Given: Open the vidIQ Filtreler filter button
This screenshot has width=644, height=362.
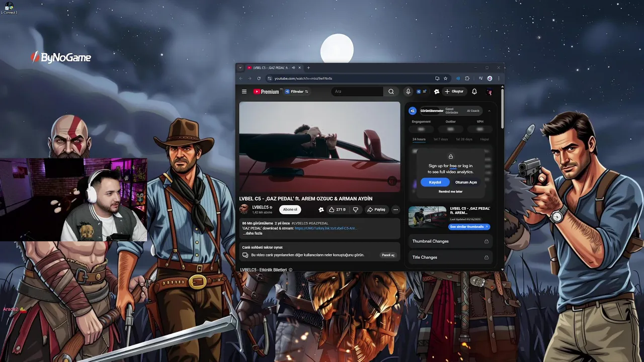Looking at the screenshot, I should click(x=297, y=92).
